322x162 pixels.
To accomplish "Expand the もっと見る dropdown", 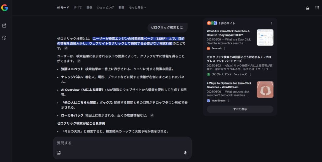I will 137,8.
